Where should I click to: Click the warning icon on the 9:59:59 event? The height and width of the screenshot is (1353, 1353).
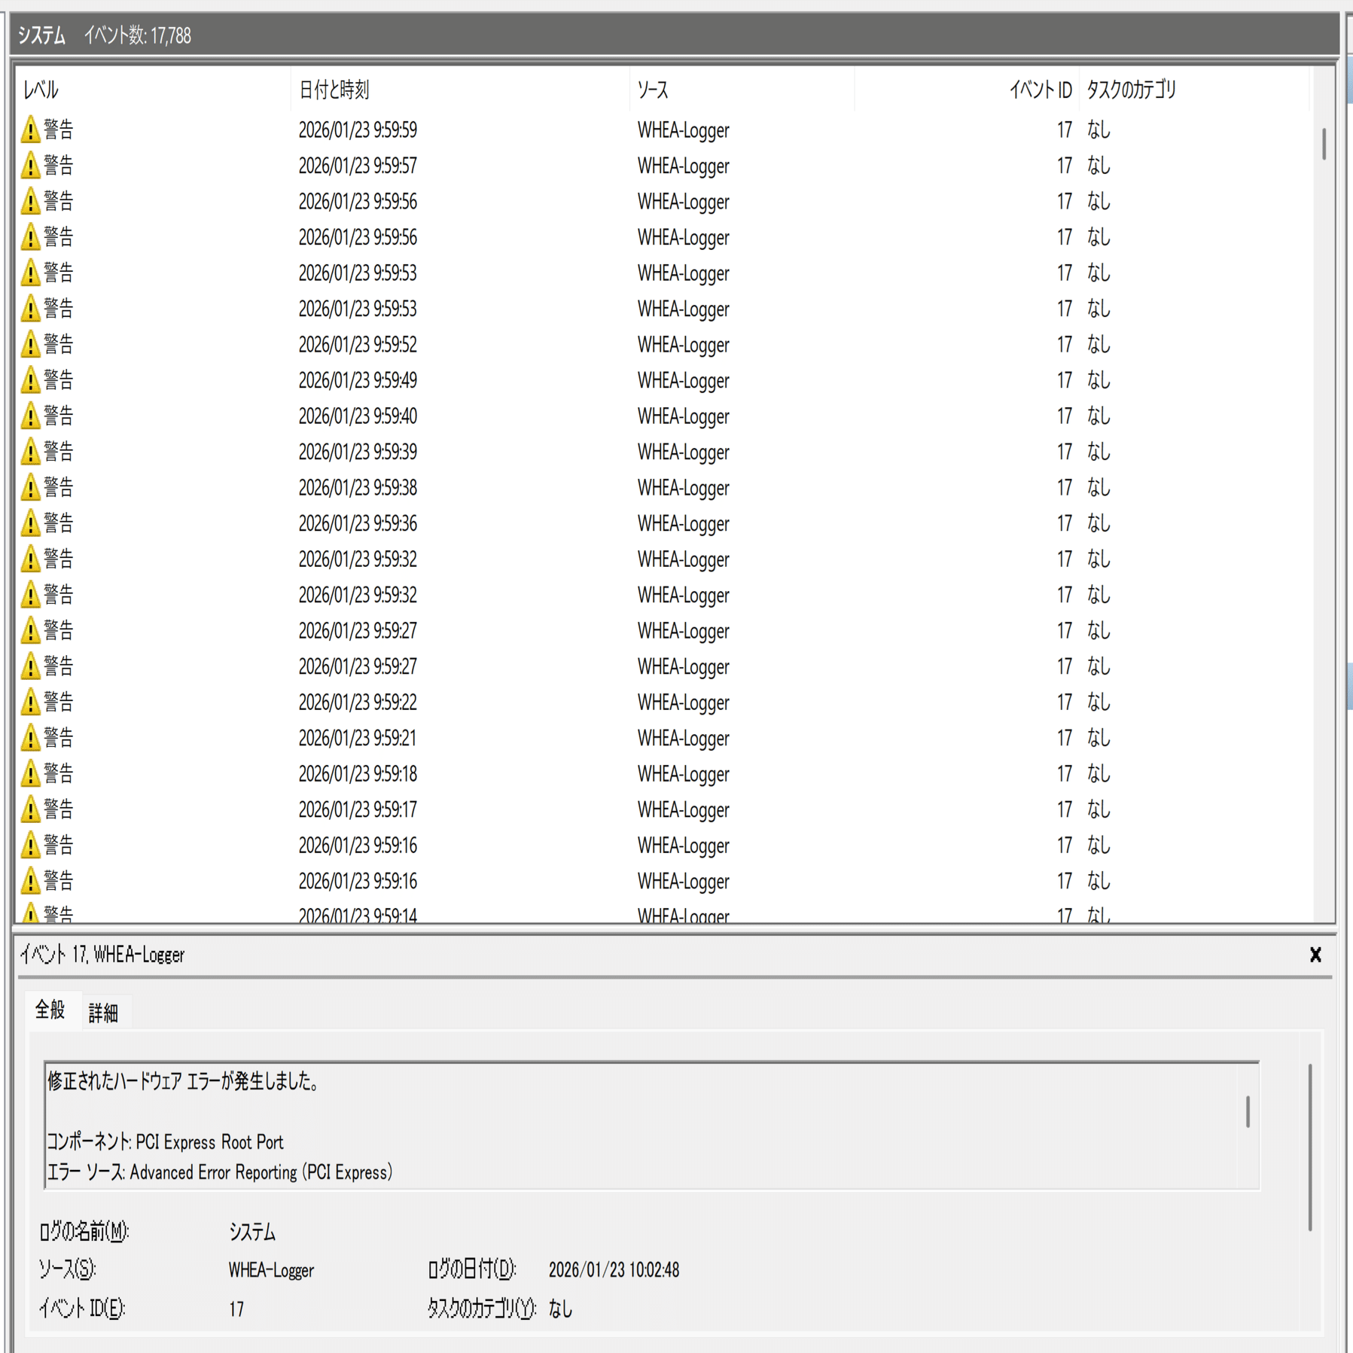coord(30,130)
